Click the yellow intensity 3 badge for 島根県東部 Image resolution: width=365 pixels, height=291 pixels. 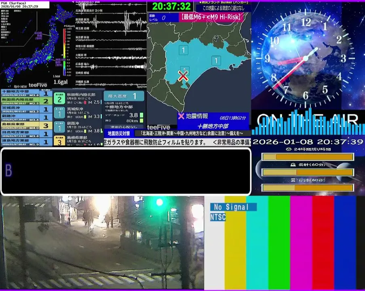click(59, 141)
